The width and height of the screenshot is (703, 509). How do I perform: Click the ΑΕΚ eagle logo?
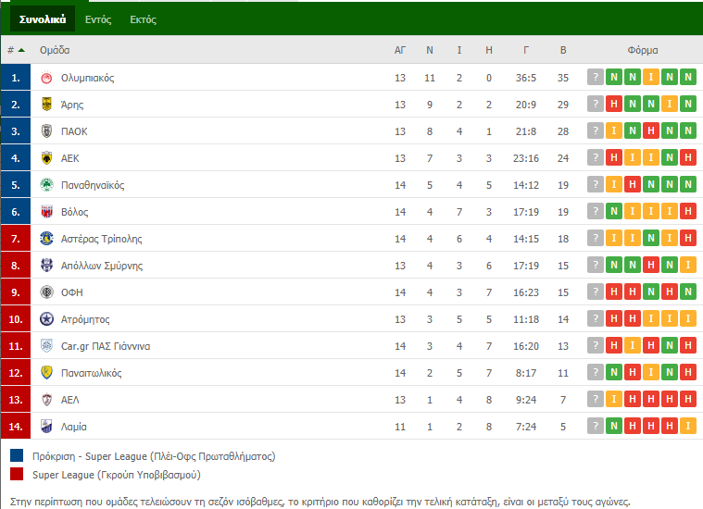pos(46,158)
